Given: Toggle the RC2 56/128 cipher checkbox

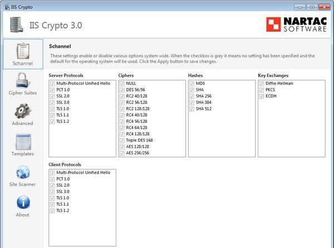Looking at the screenshot, I should click(122, 103).
